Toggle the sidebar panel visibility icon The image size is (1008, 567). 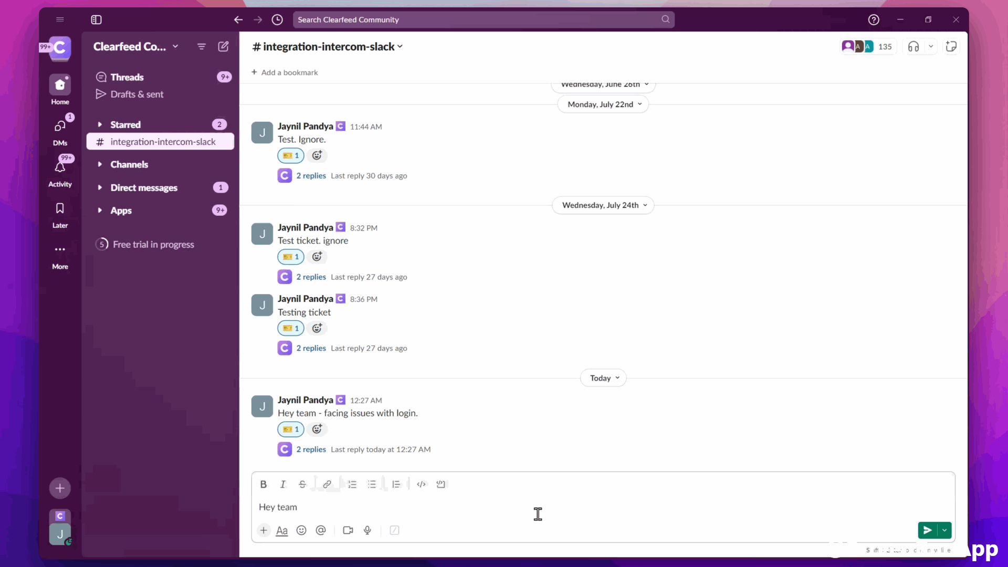coord(96,19)
